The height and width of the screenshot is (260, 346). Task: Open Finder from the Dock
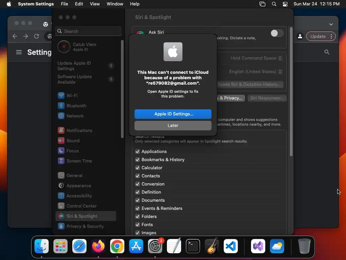(x=42, y=246)
